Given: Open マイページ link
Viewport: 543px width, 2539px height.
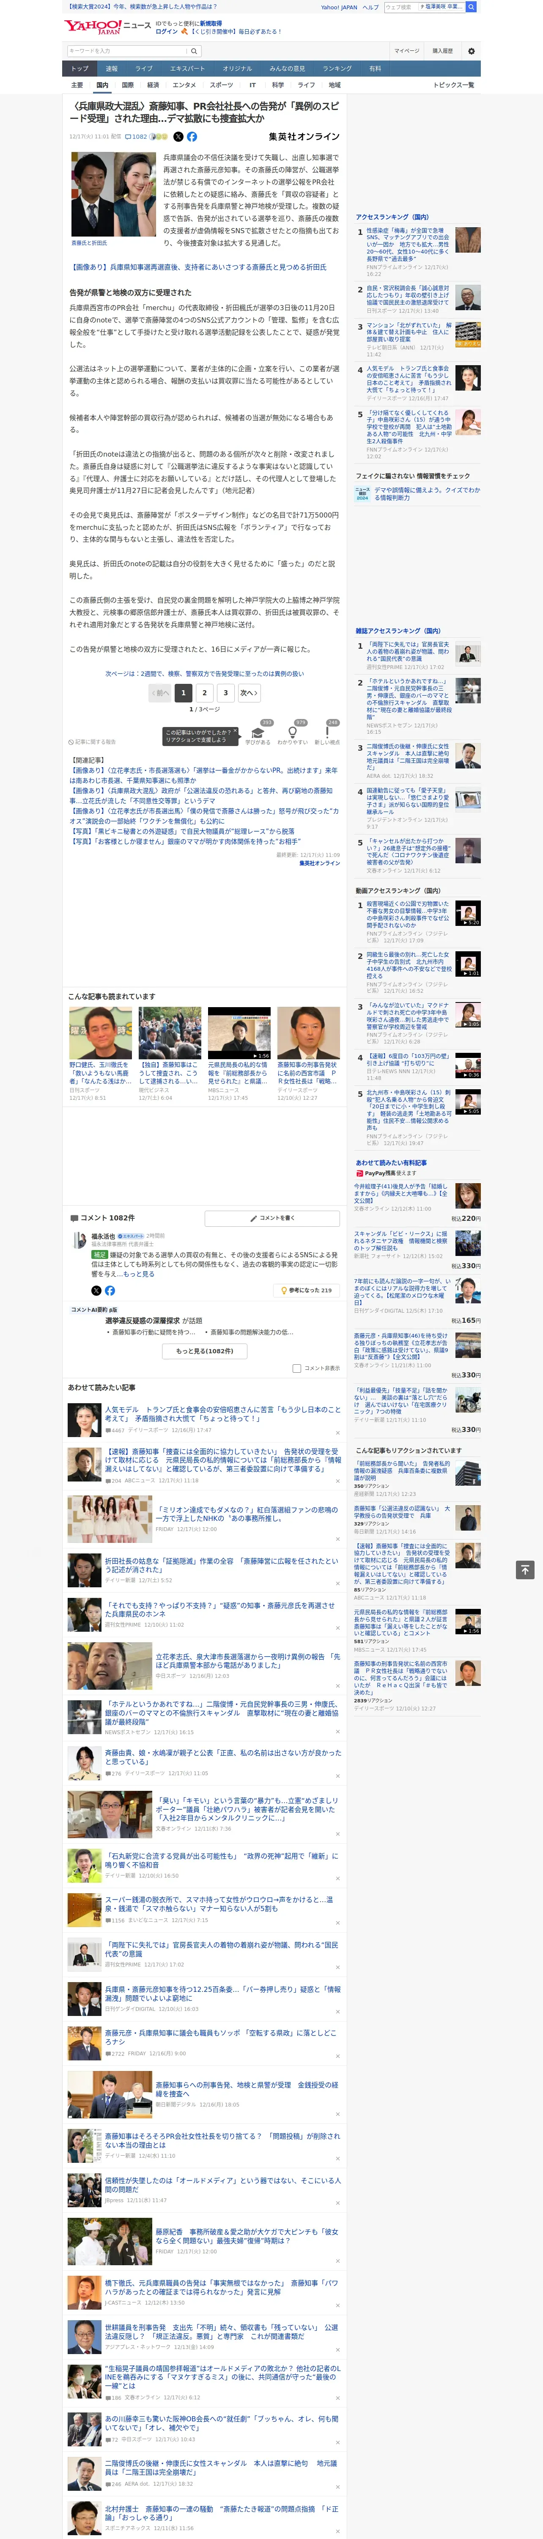Looking at the screenshot, I should (x=407, y=50).
